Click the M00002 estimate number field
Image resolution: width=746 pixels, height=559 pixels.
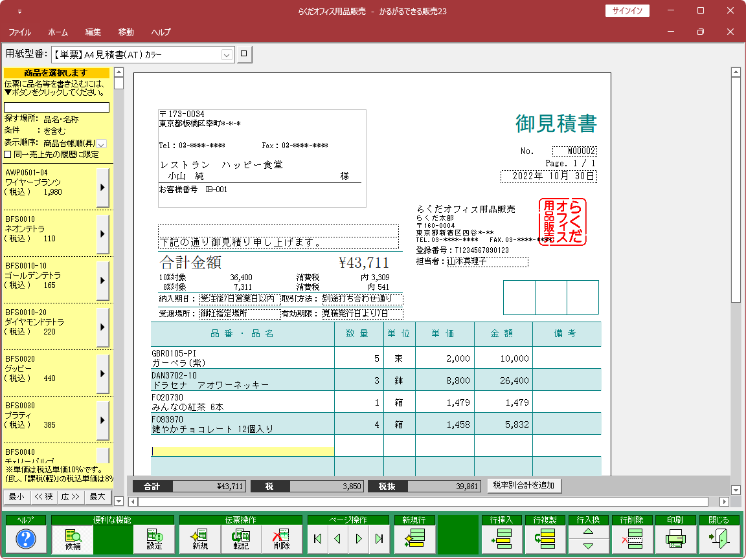(x=574, y=151)
